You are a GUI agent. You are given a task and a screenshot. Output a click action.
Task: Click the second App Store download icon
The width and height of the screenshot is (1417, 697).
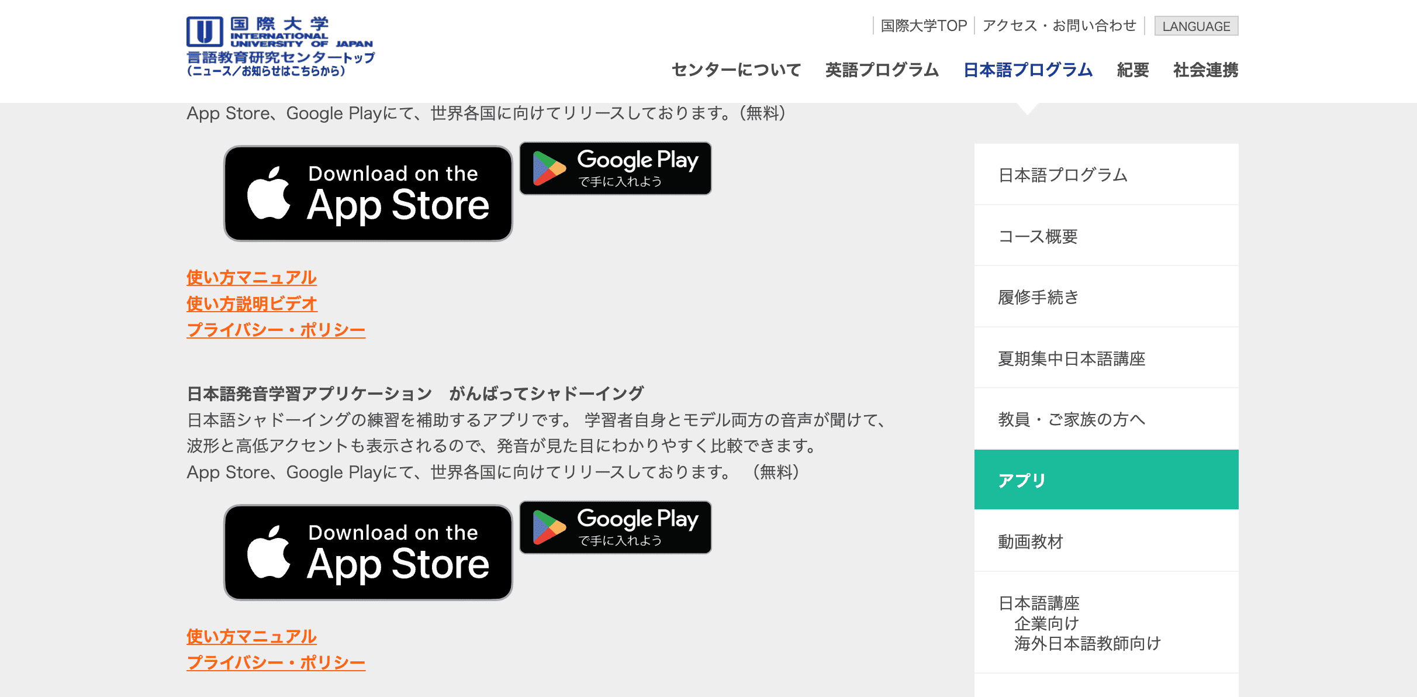369,553
